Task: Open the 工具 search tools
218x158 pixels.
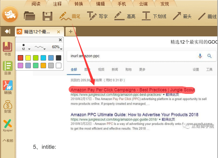Action: 209,69
